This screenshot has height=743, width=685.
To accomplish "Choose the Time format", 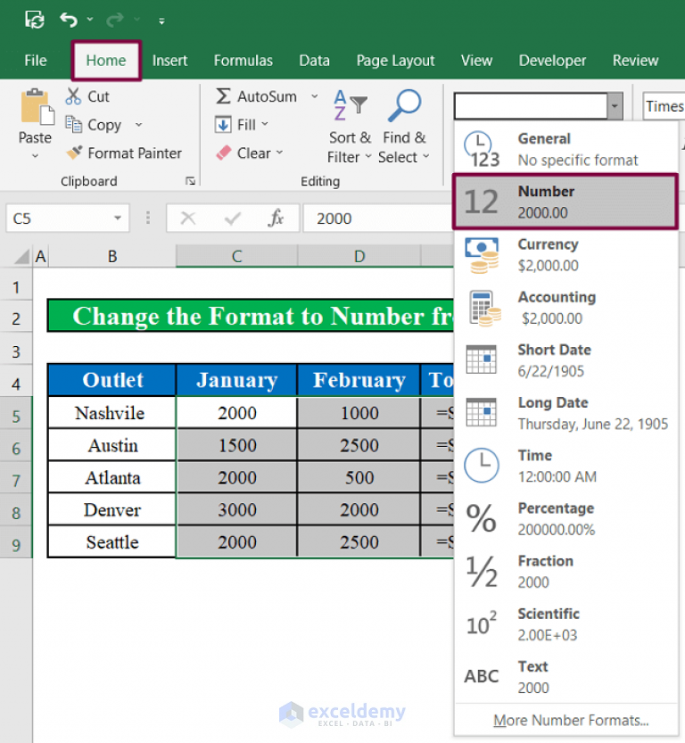I will (x=566, y=466).
